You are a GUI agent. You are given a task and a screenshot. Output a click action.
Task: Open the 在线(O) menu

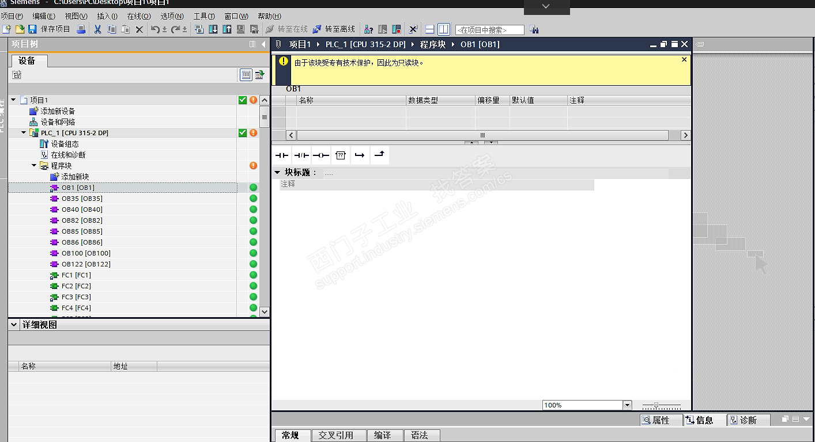coord(139,16)
